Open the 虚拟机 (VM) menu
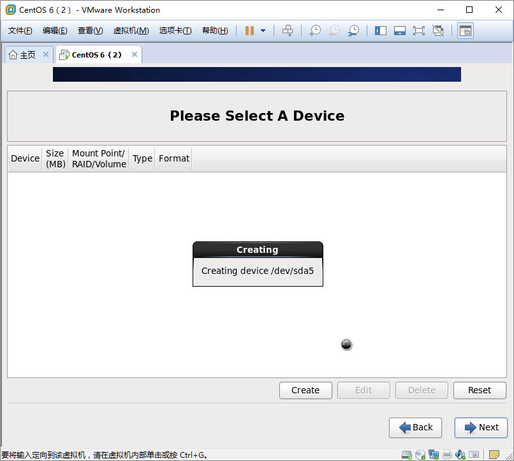The image size is (514, 461). coord(131,31)
